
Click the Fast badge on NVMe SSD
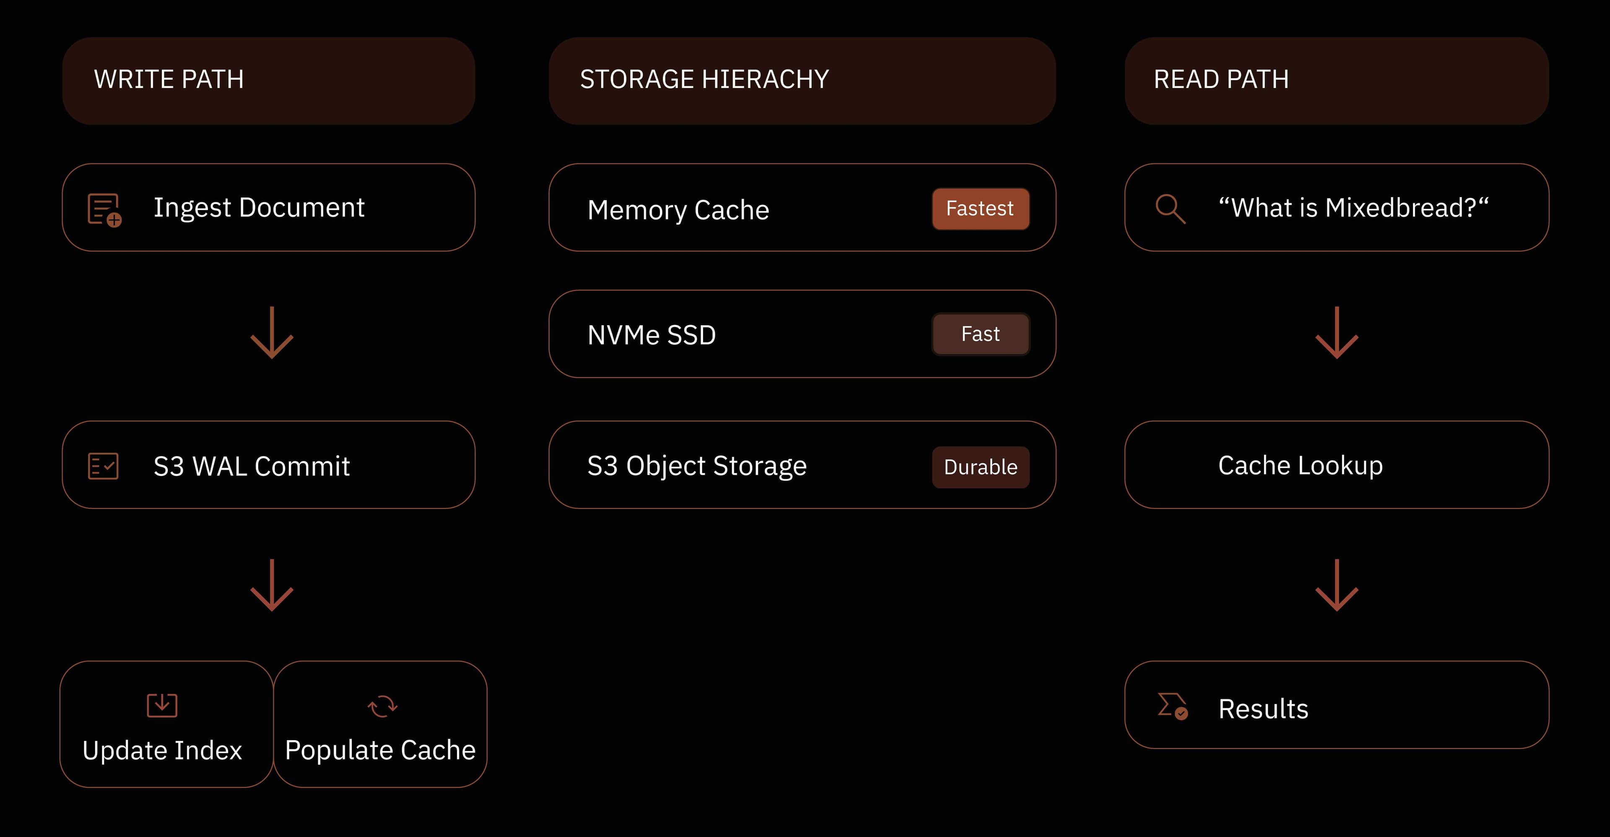tap(980, 334)
